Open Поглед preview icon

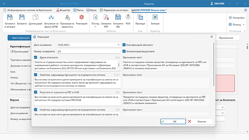click(96, 17)
